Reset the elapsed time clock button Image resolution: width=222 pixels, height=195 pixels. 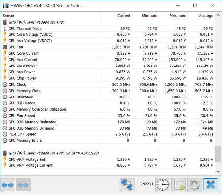pos(163,185)
